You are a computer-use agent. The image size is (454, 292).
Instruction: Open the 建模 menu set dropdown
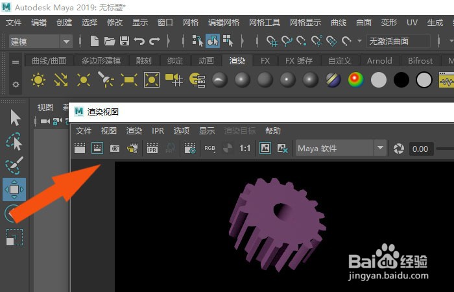click(41, 42)
